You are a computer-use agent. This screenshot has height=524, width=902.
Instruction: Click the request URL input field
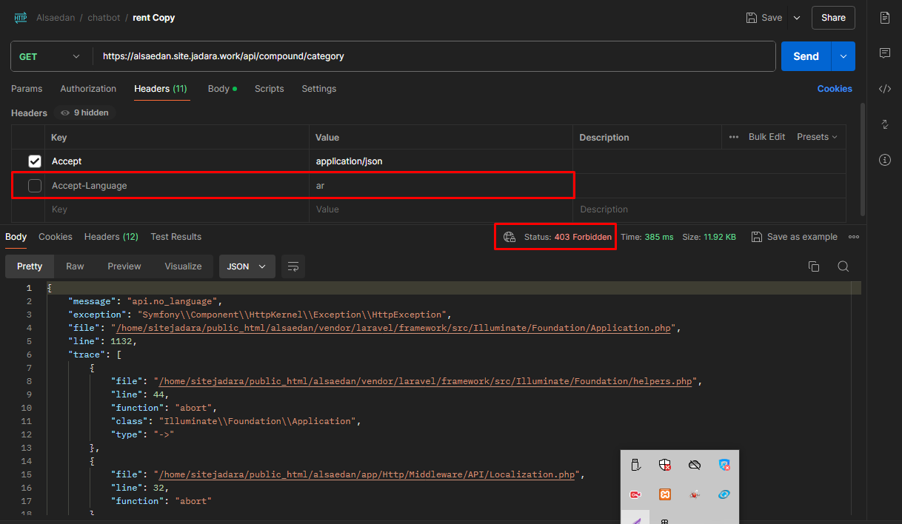coord(430,56)
